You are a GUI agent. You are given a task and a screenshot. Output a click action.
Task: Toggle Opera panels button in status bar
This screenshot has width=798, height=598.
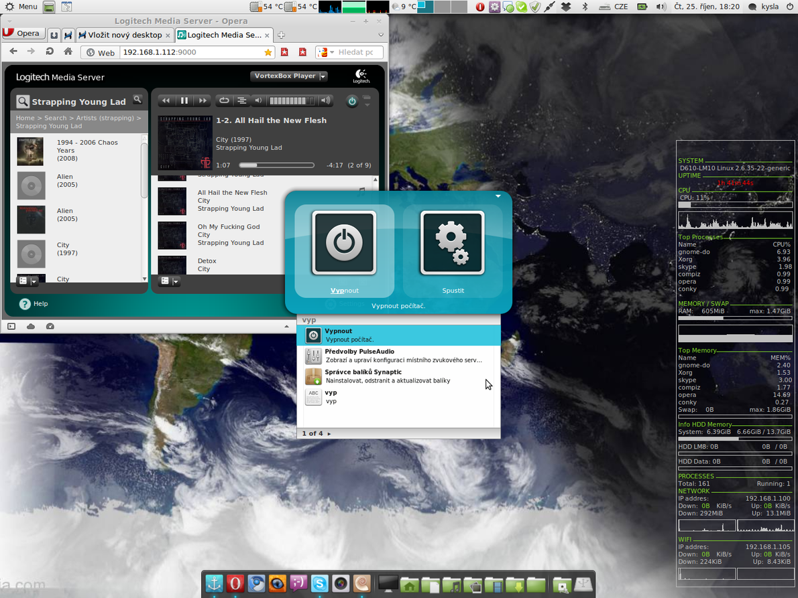click(11, 326)
